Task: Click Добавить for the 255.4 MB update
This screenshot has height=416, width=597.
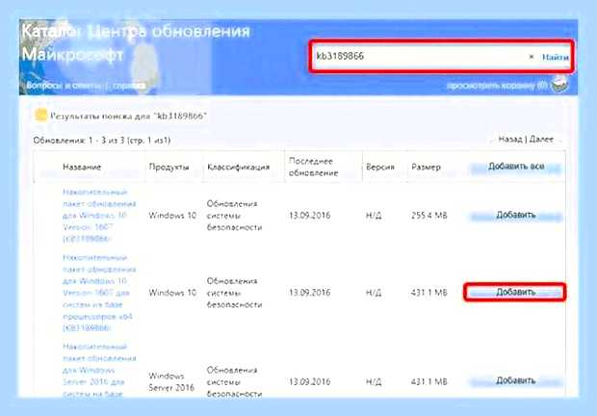Action: pyautogui.click(x=516, y=216)
